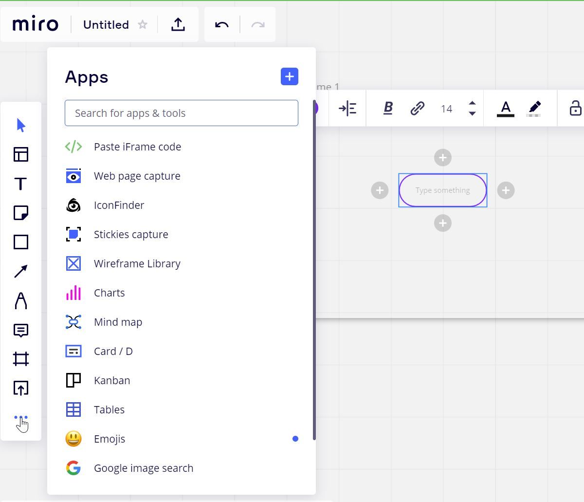Click the Google image search logo icon
The width and height of the screenshot is (584, 502).
(x=73, y=468)
